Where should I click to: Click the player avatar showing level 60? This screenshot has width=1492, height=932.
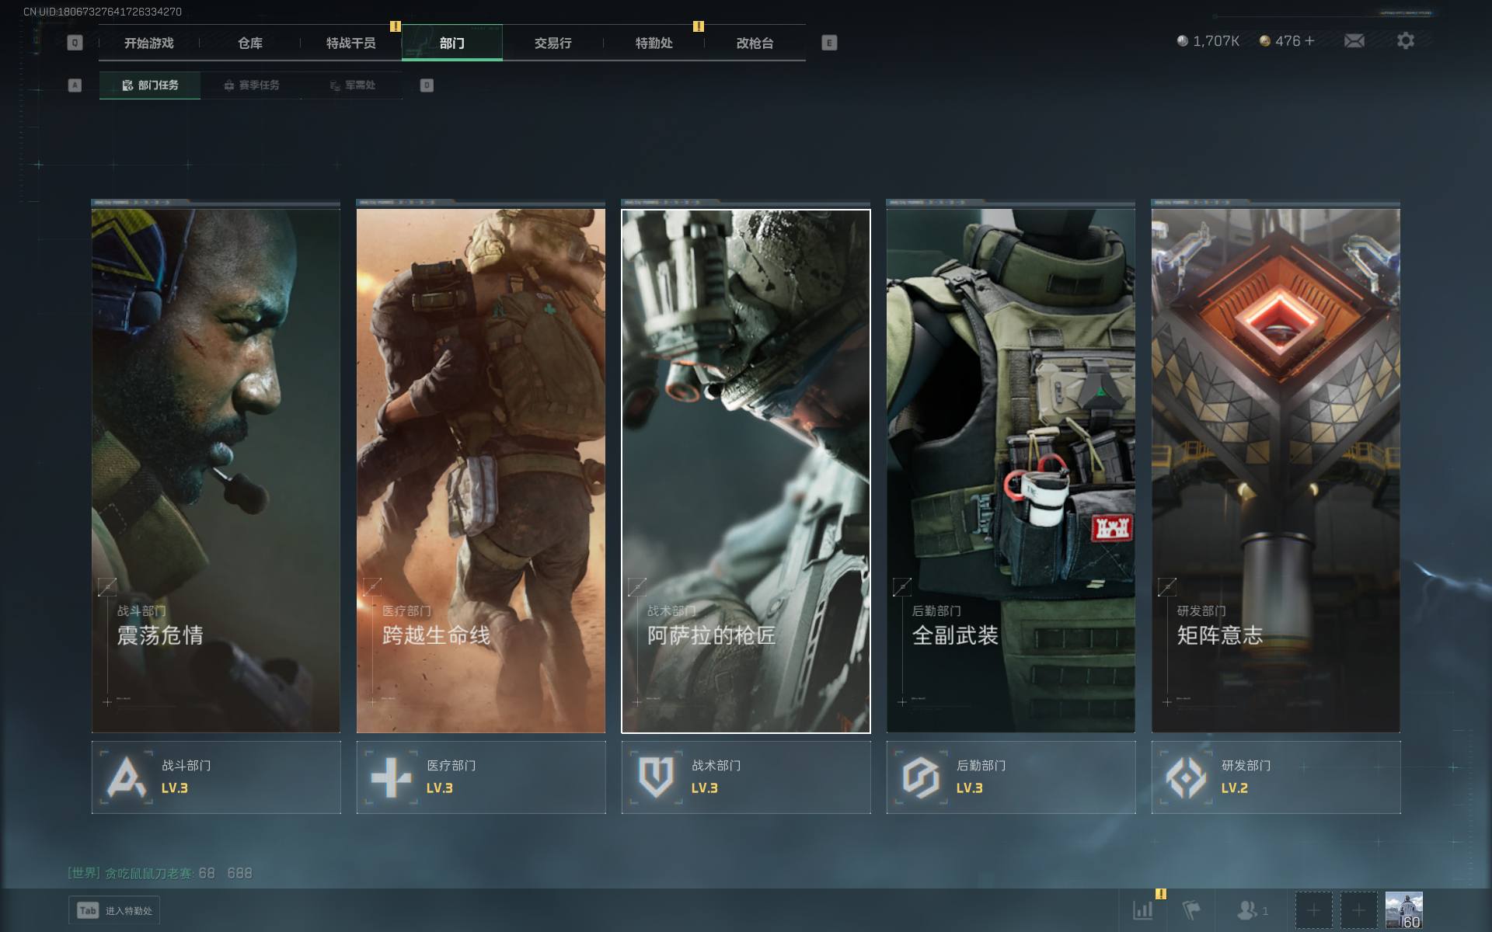1403,910
